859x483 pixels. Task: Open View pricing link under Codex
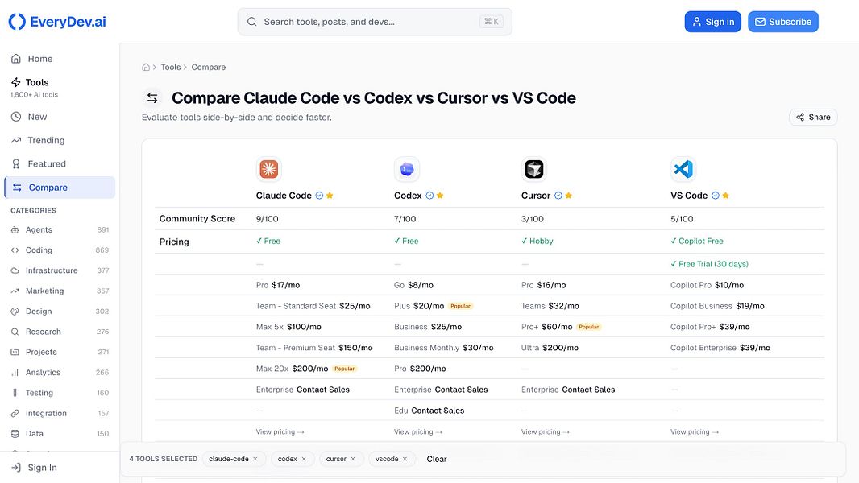(x=418, y=431)
